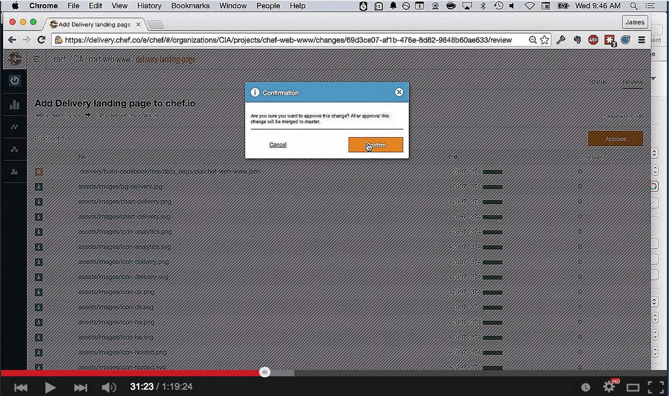Viewport: 669px width, 396px height.
Task: Open assets/images/bg-delivery.jpg file
Action: click(120, 187)
